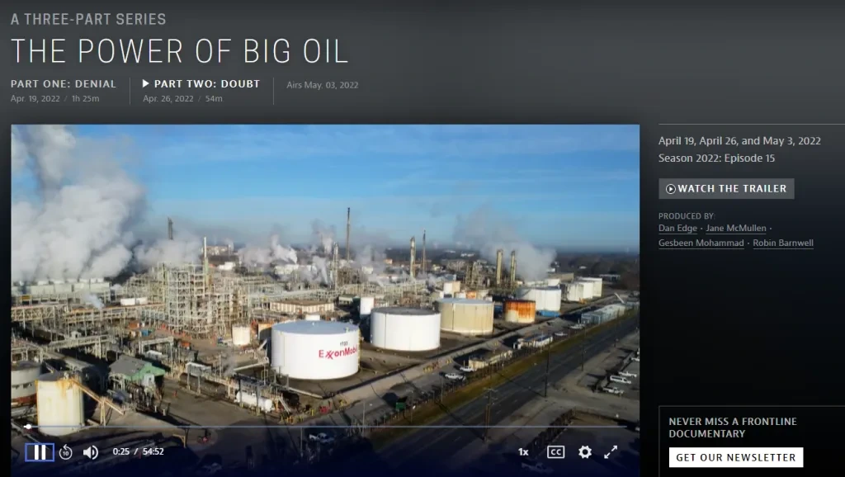
Task: Open video settings gear
Action: pos(585,452)
